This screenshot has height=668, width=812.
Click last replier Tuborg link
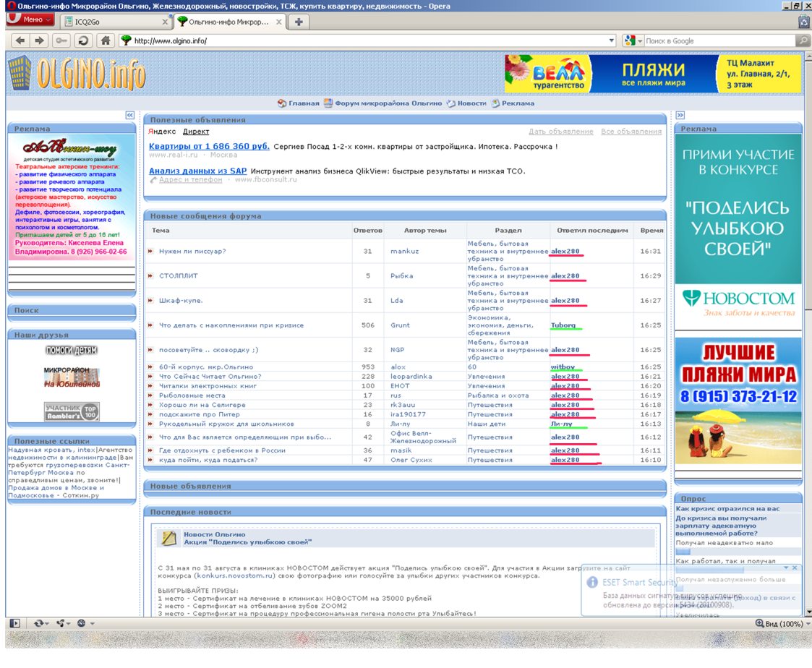tap(563, 325)
